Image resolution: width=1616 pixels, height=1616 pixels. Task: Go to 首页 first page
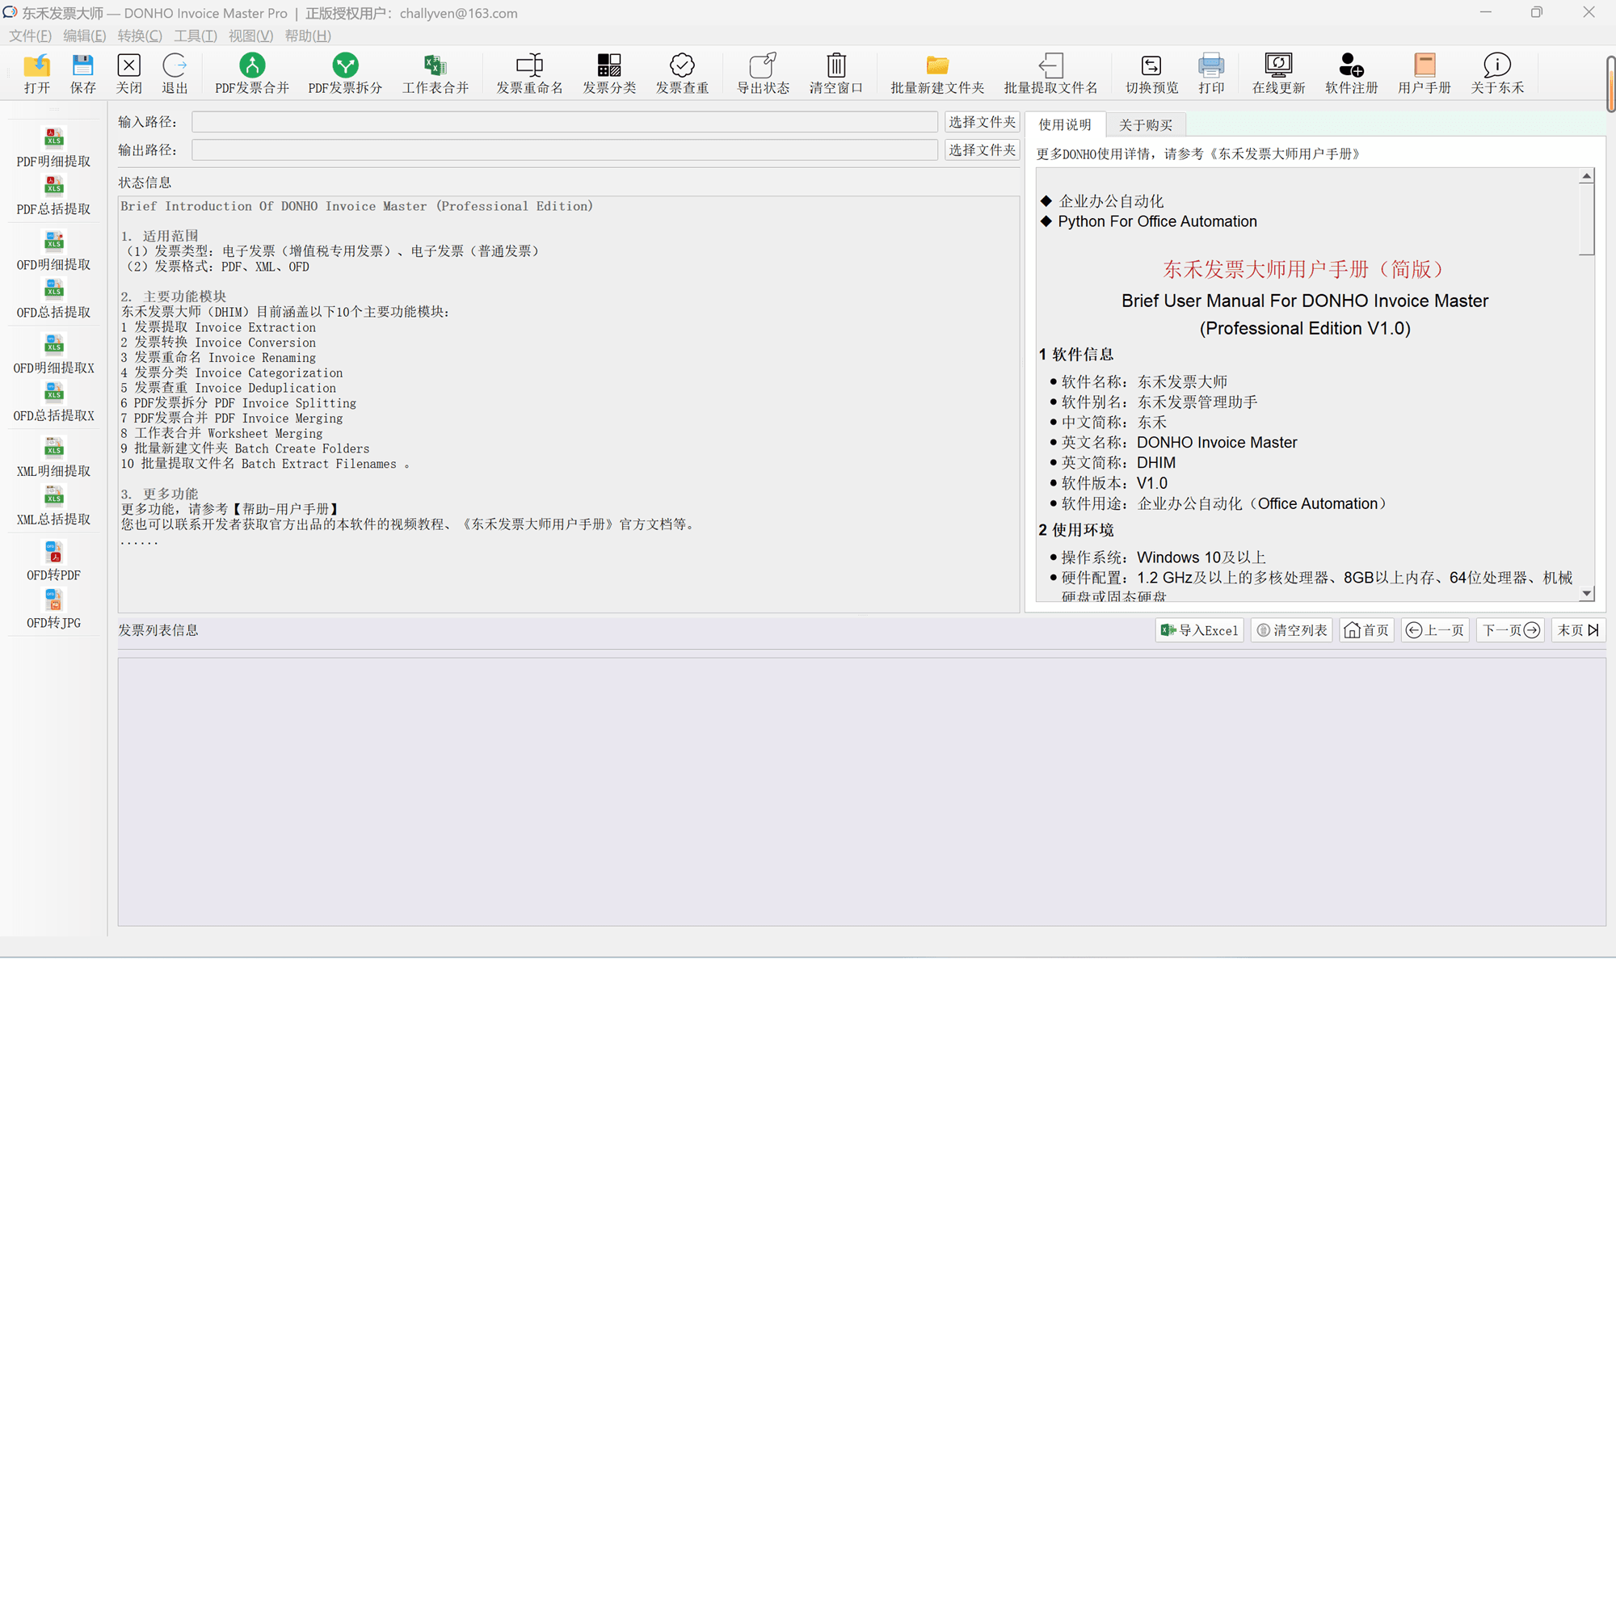[1366, 630]
